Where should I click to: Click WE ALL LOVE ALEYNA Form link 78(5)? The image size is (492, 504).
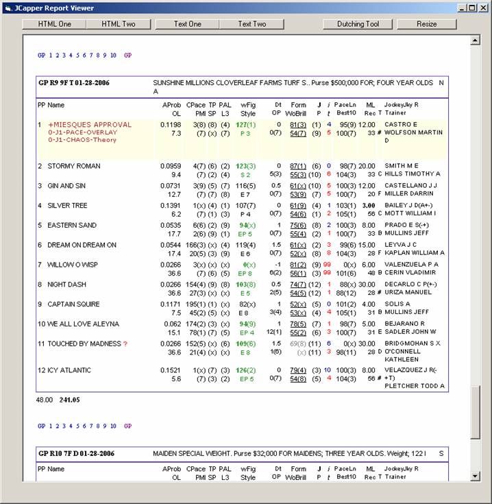(x=298, y=324)
